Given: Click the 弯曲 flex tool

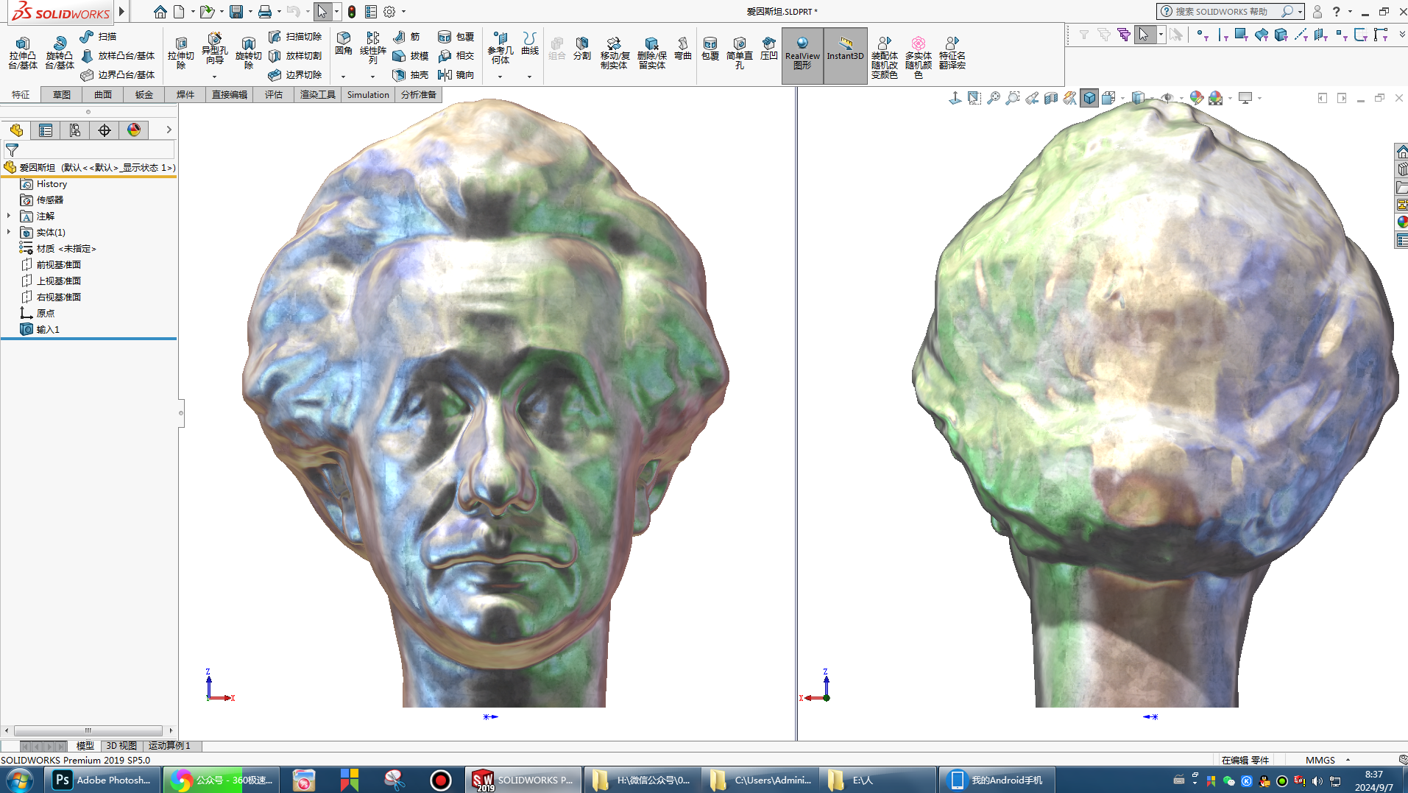Looking at the screenshot, I should (x=683, y=49).
